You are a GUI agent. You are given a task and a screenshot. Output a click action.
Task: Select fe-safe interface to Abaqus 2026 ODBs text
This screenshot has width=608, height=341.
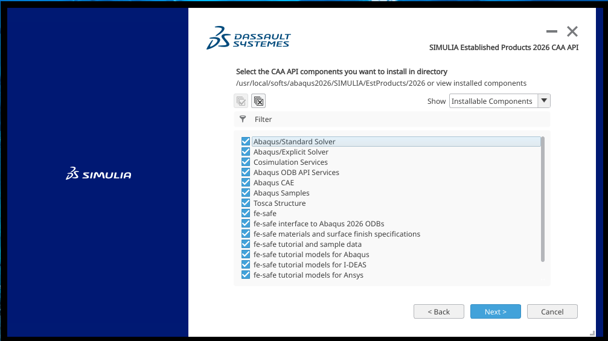point(319,223)
